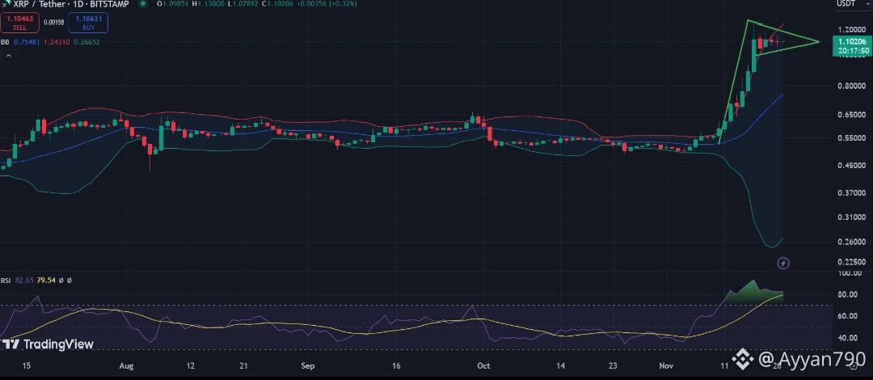Click the red SELL 1.10463 button
873x380 pixels.
pos(19,23)
